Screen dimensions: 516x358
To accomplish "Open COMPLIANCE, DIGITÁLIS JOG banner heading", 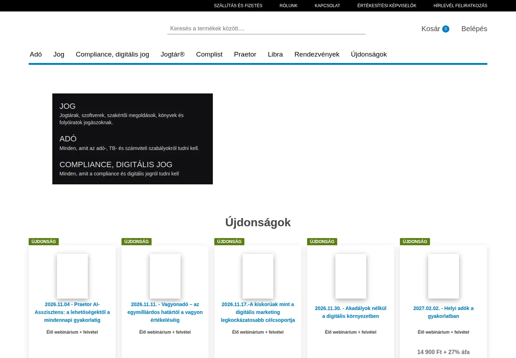I will coord(116,165).
